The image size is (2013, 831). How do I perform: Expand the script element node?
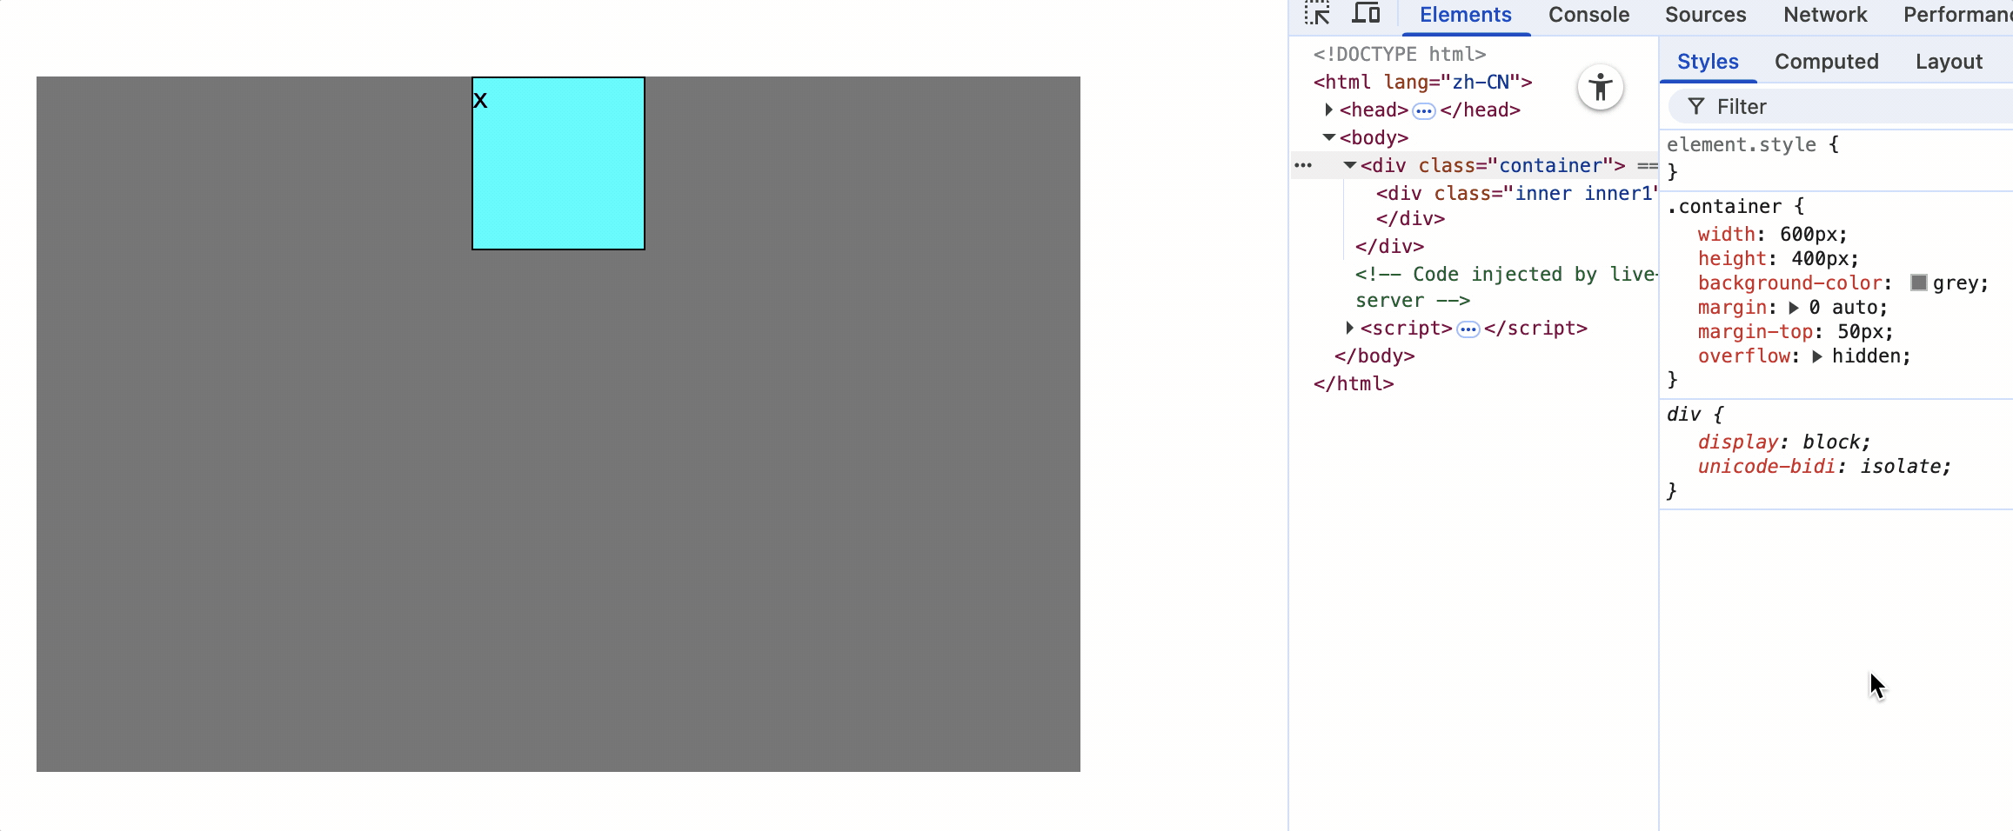coord(1349,328)
